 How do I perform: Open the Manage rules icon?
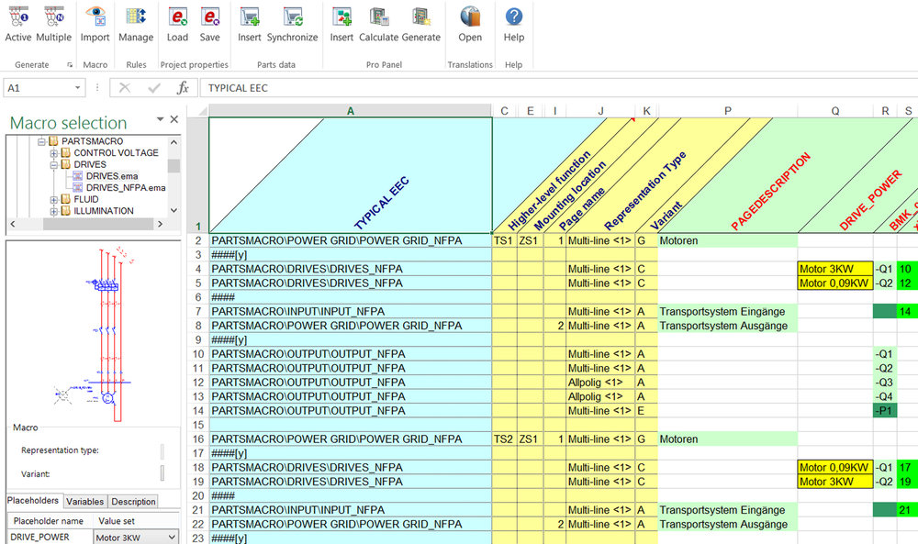pyautogui.click(x=136, y=26)
